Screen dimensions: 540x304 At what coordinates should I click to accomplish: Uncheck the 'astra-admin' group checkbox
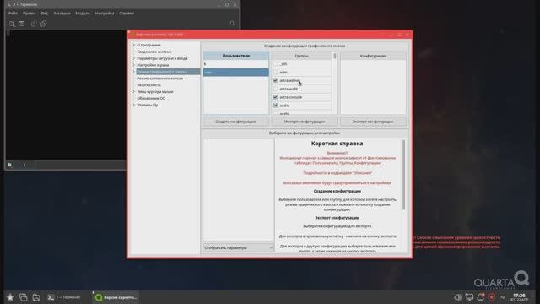(276, 80)
